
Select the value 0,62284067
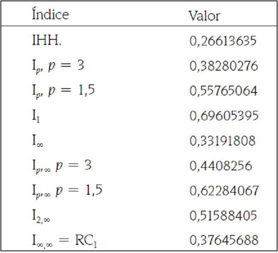(223, 190)
